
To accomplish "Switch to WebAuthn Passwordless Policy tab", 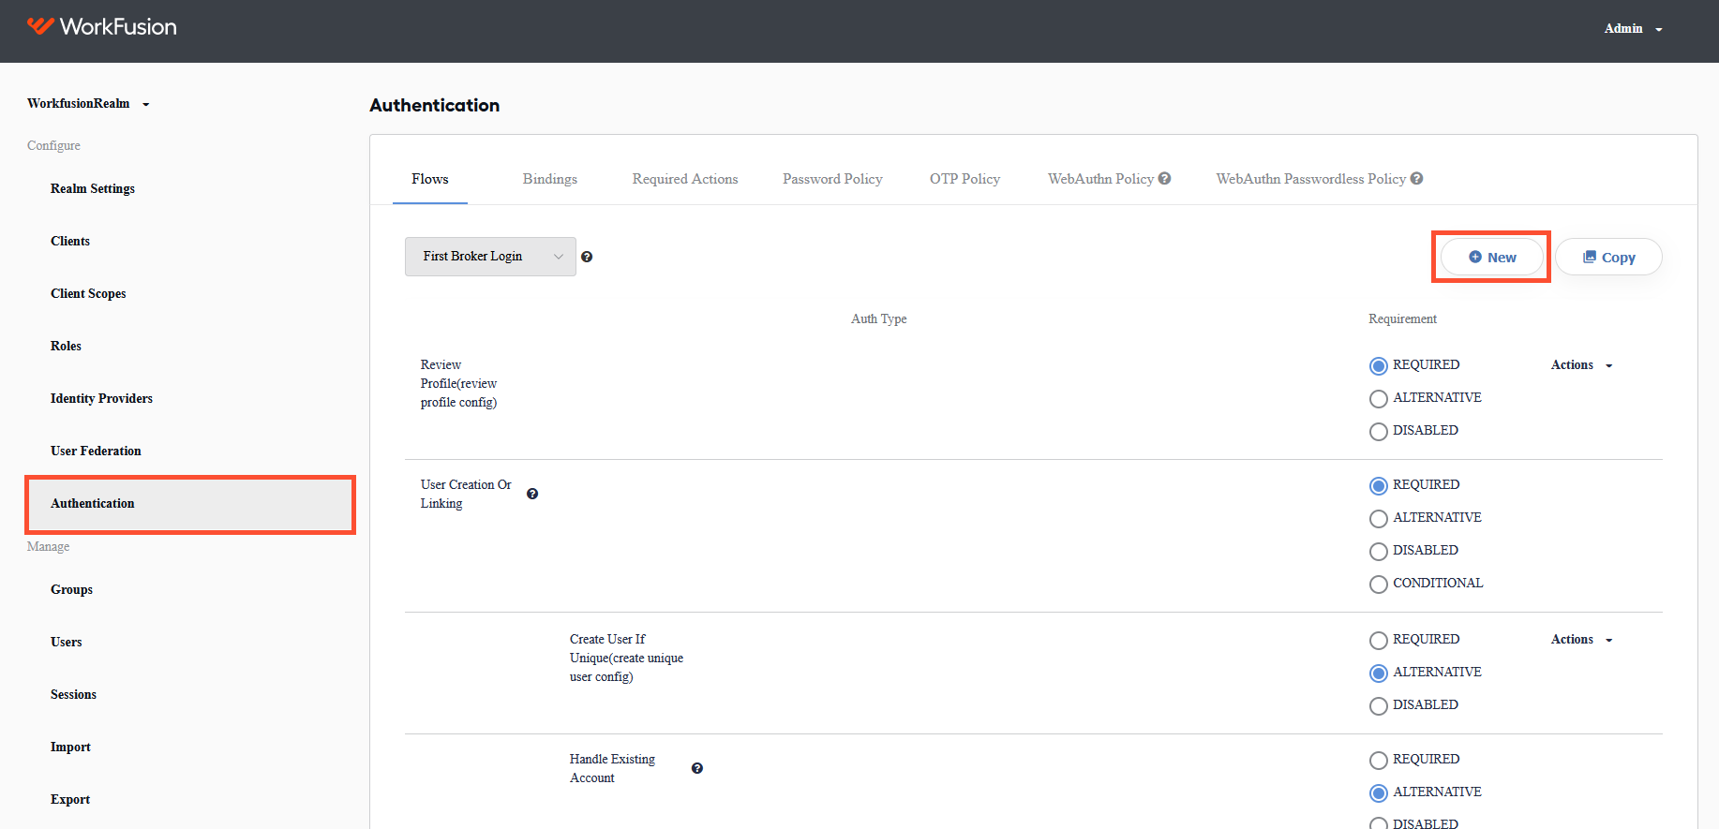I will [1310, 179].
